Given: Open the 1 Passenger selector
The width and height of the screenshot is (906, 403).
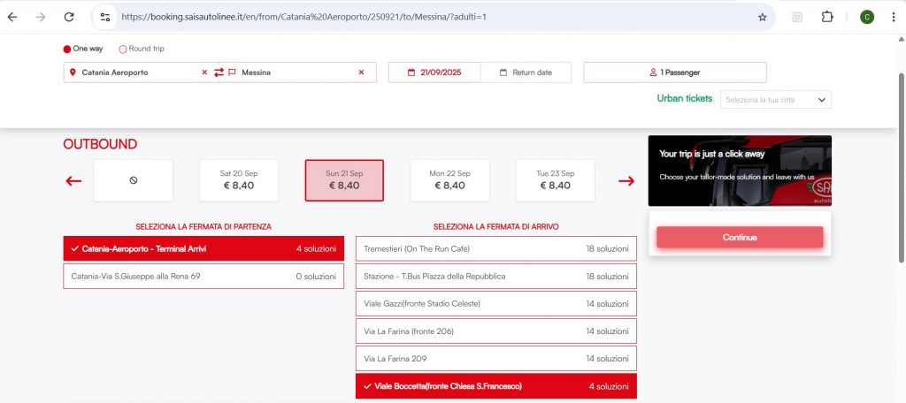Looking at the screenshot, I should [674, 72].
